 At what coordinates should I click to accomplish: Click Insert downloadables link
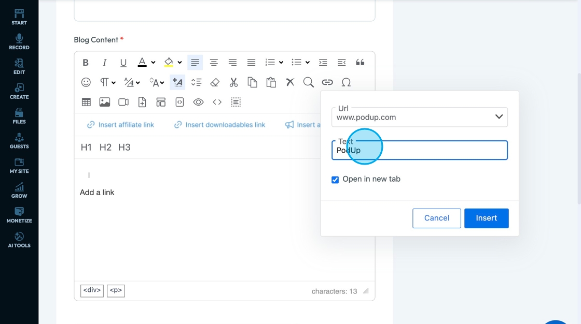point(220,125)
